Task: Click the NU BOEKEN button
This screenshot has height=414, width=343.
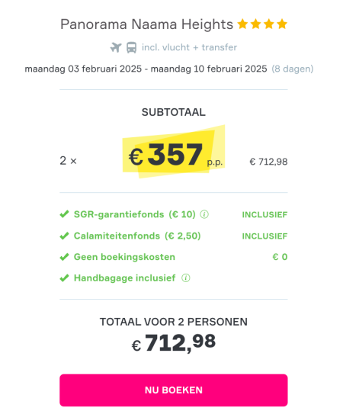Action: pos(174,390)
